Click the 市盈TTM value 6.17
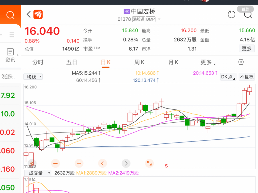258x193 pixels. tap(133, 49)
